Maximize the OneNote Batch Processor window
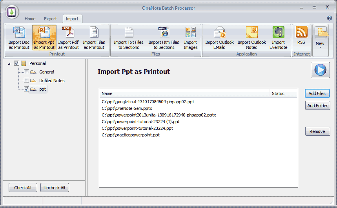337x208 pixels. [x=314, y=7]
